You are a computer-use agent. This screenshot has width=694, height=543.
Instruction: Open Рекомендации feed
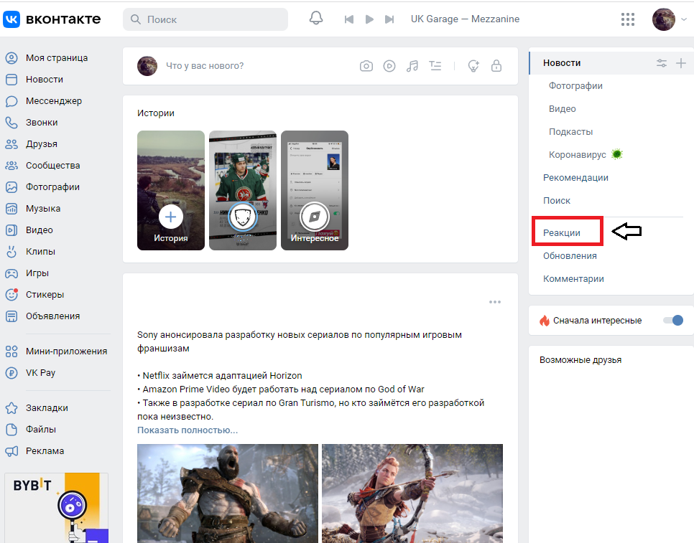575,178
